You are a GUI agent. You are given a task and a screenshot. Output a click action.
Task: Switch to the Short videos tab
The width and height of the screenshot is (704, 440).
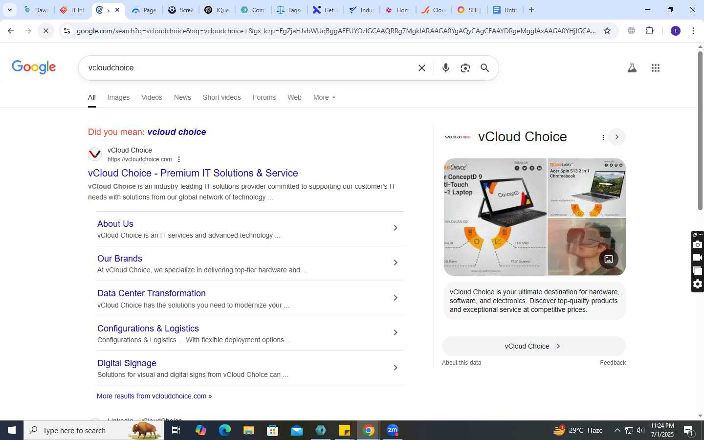222,97
